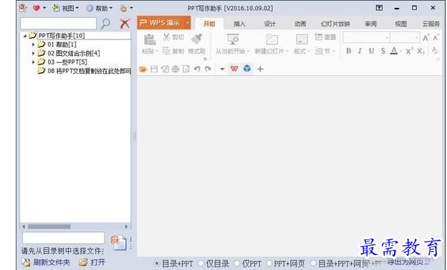
Task: Expand the 03 一些PPT[5] folder
Action: 34,62
